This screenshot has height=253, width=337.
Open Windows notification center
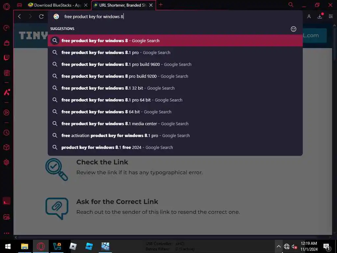[326, 246]
